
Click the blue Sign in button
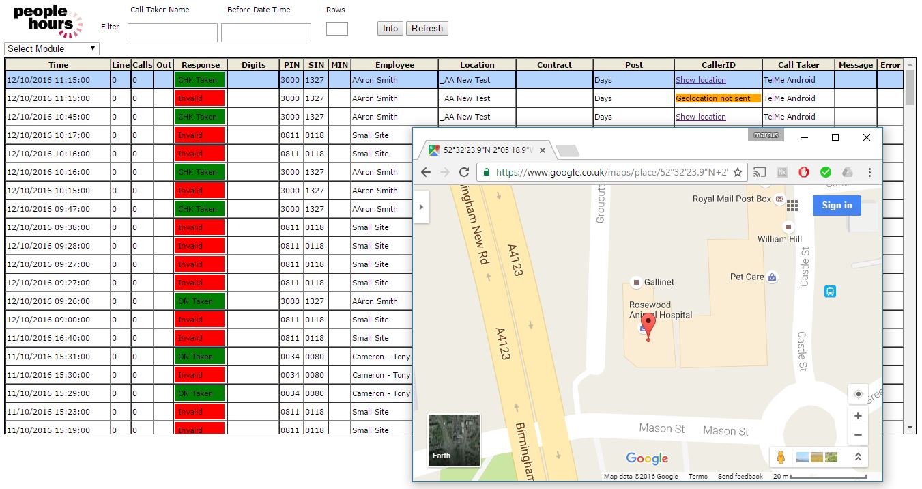click(x=837, y=205)
